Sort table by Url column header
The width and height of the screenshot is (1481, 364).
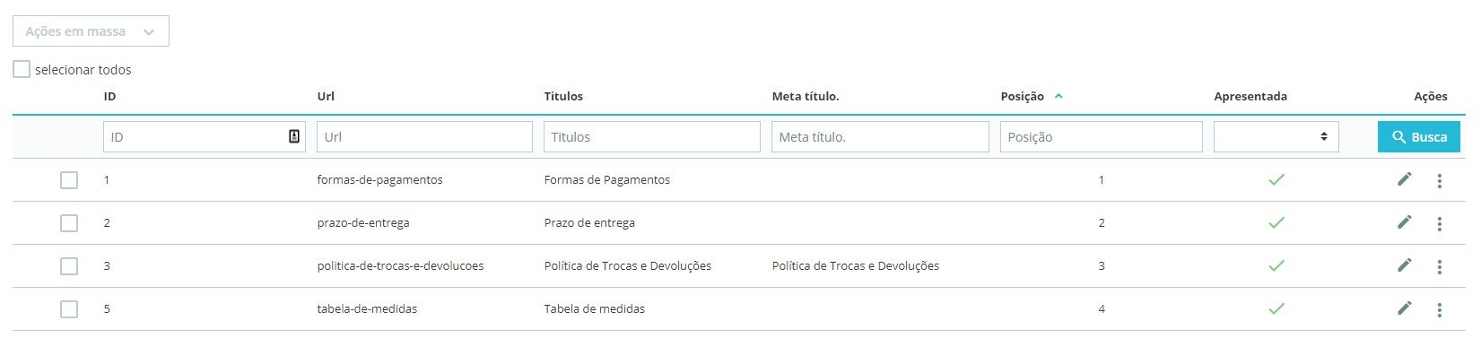pos(326,96)
